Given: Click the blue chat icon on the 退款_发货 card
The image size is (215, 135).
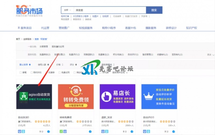Looking at the screenshot, I should (132, 132).
